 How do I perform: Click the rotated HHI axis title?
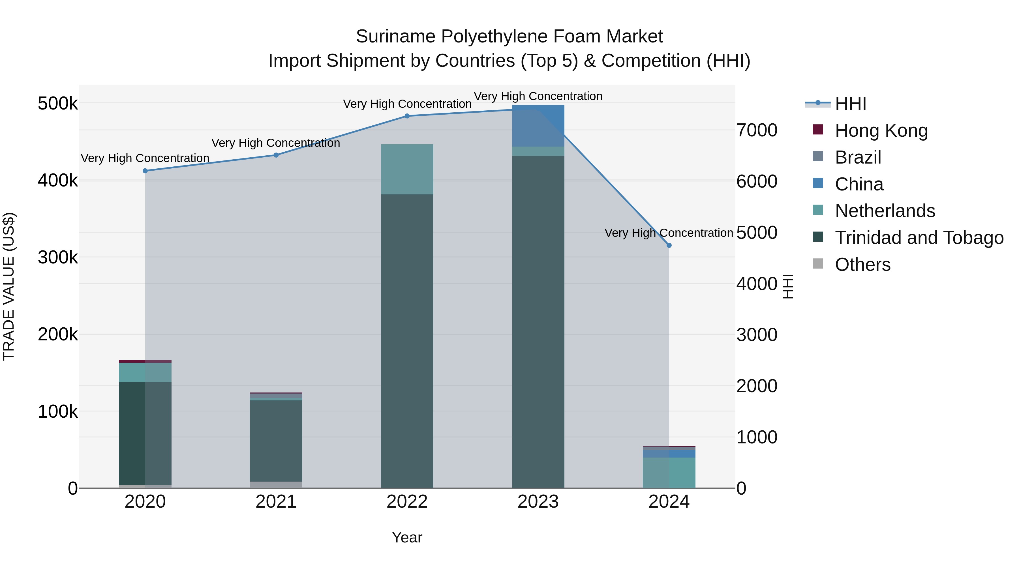(788, 286)
